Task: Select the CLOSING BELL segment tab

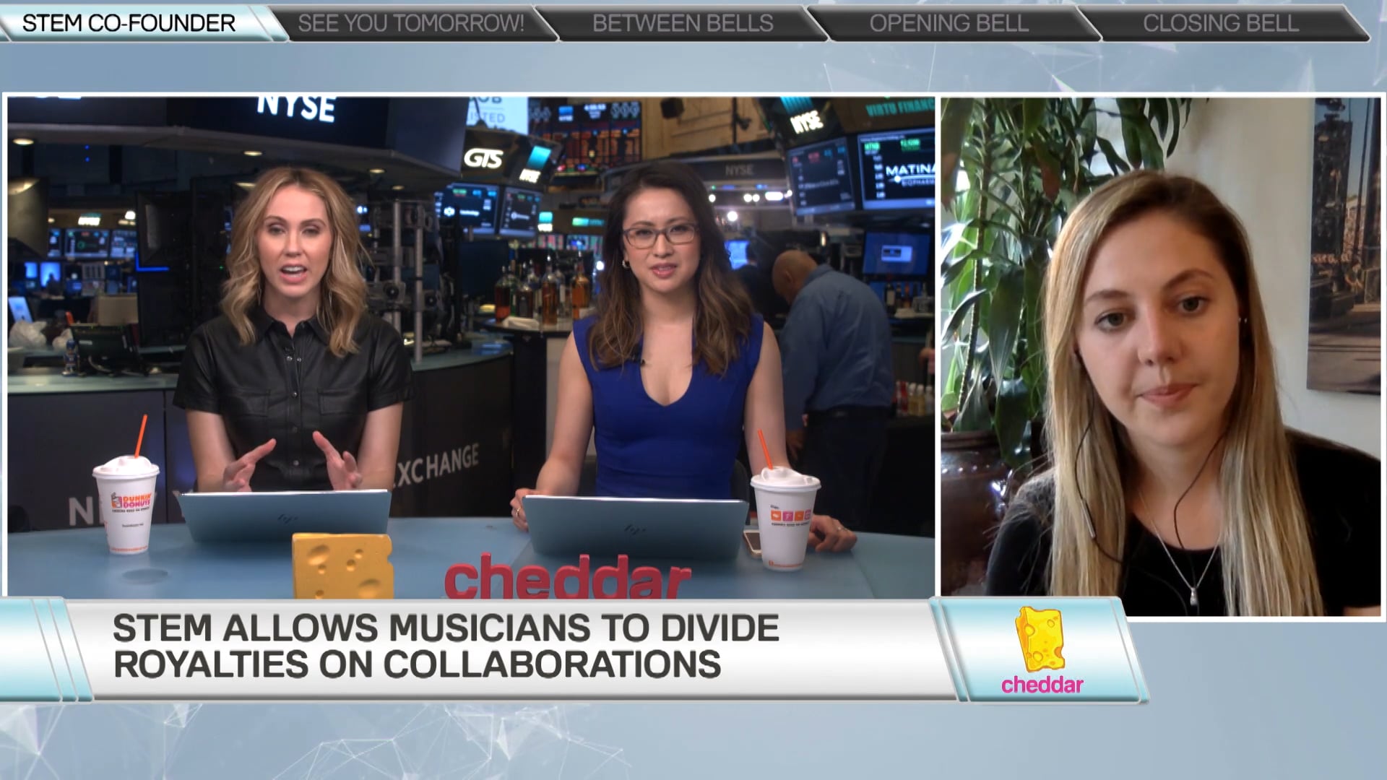Action: point(1221,23)
